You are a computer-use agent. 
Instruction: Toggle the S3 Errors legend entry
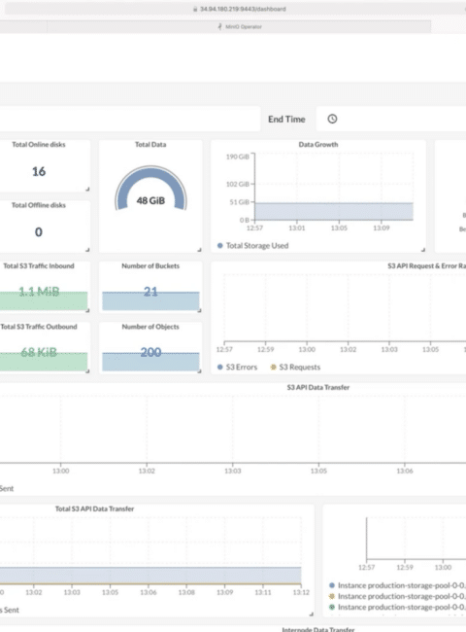point(238,368)
